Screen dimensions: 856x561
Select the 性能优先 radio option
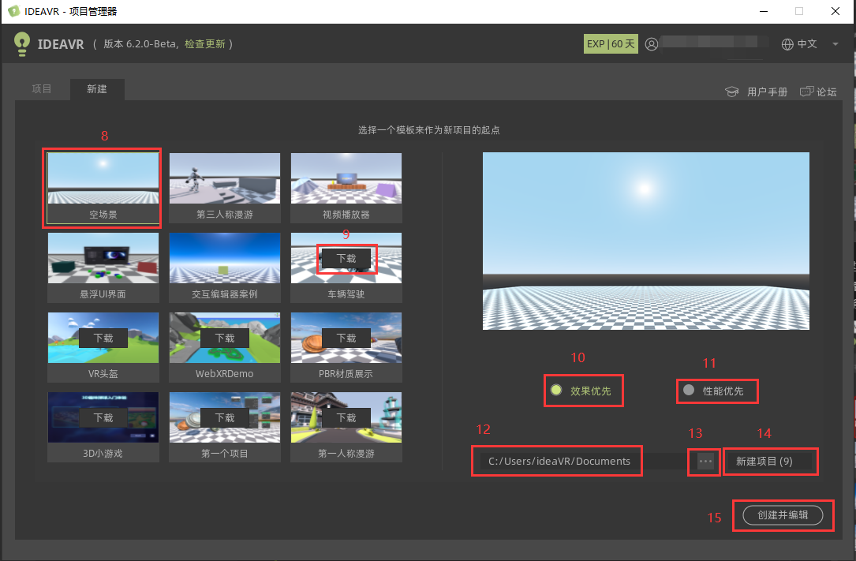(x=713, y=391)
